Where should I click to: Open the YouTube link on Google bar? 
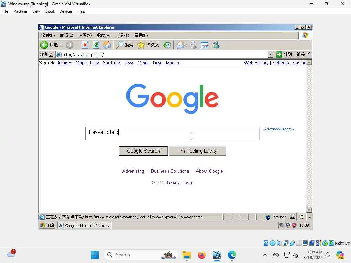[111, 63]
